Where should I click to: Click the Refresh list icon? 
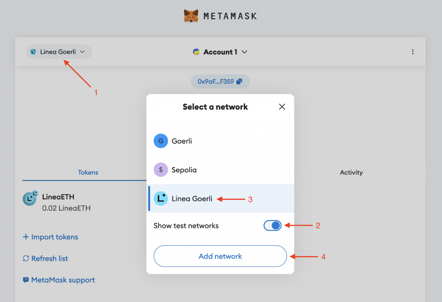point(25,258)
